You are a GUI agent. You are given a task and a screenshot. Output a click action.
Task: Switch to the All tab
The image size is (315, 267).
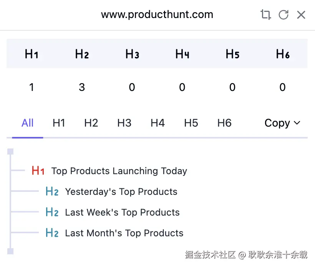28,123
